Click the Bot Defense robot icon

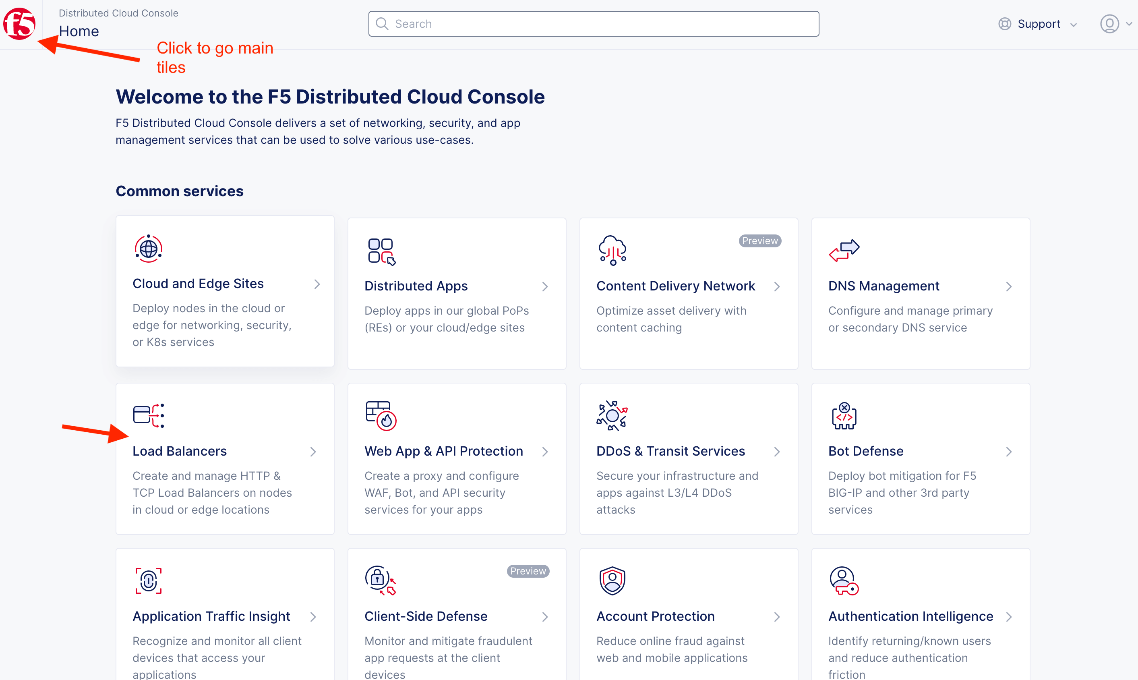844,416
